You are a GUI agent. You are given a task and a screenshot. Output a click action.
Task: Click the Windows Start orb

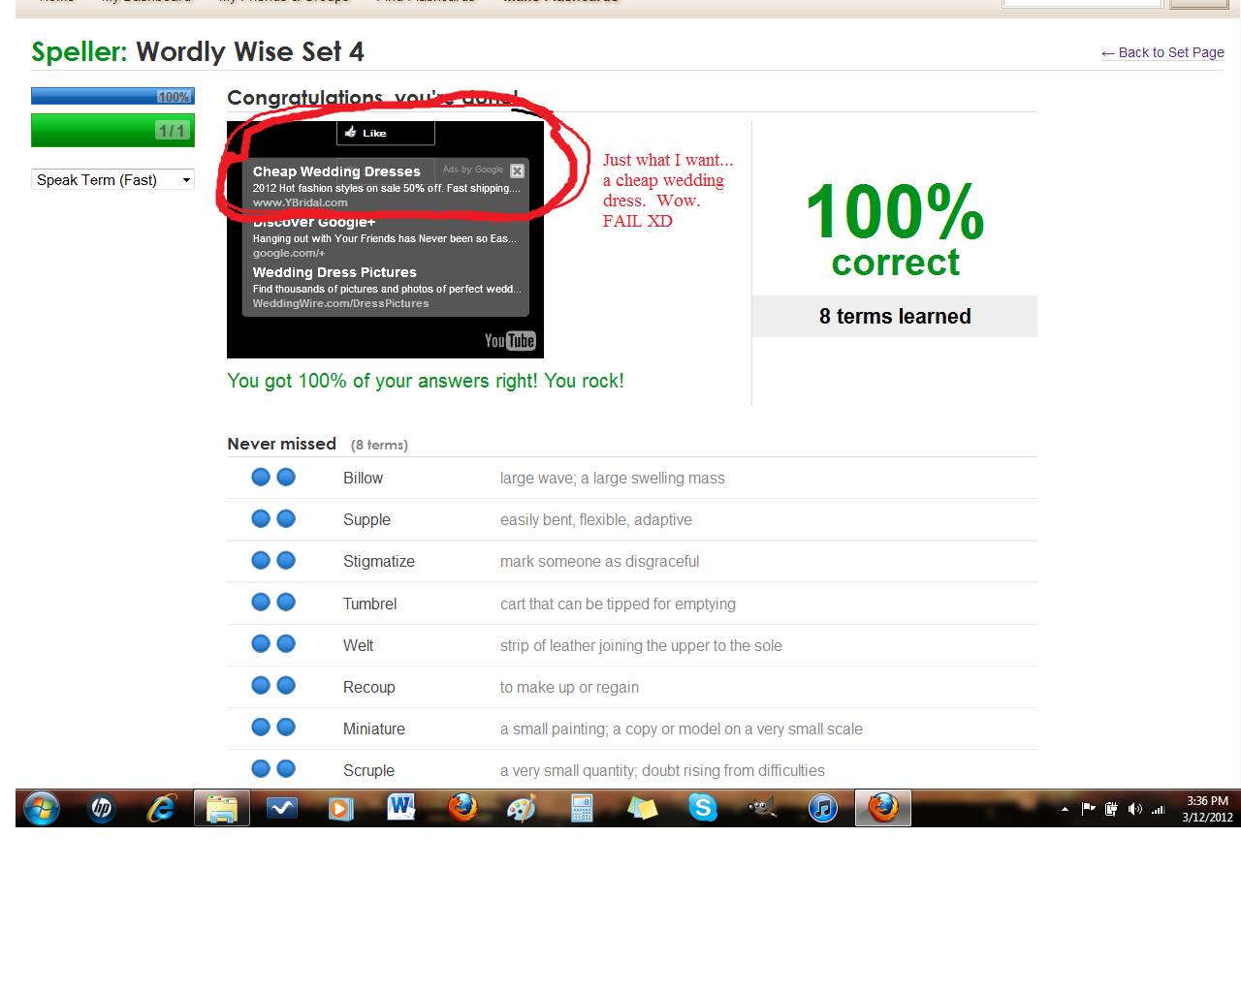point(42,808)
